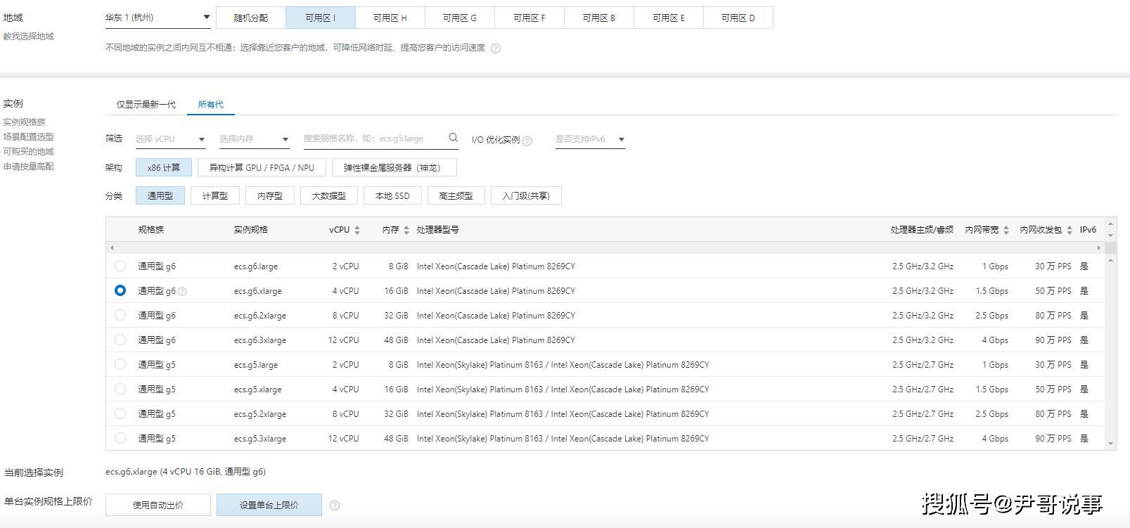Select 高主频型 category

point(456,195)
